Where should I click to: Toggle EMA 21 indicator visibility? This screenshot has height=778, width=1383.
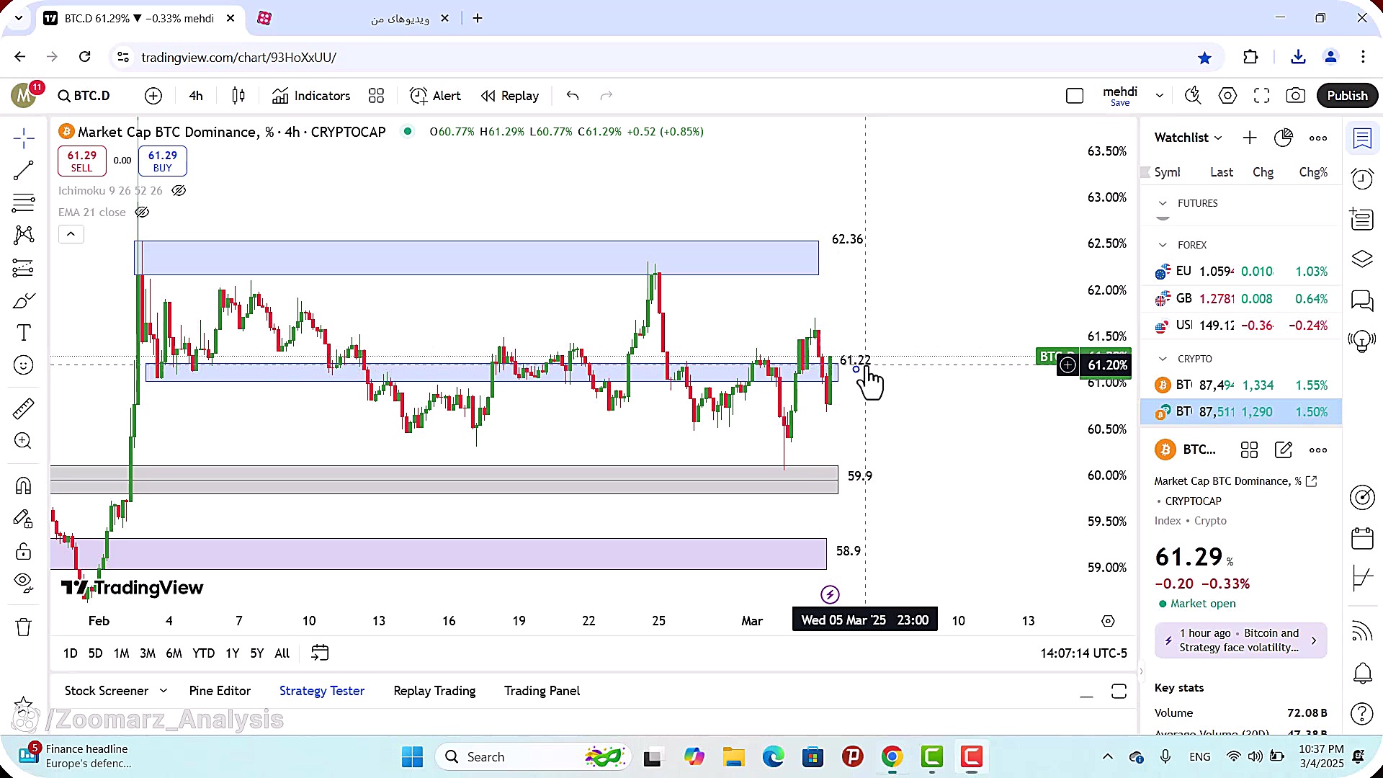(142, 213)
